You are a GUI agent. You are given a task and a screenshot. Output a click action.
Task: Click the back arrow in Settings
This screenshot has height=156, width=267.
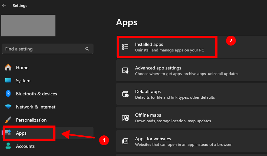point(4,5)
